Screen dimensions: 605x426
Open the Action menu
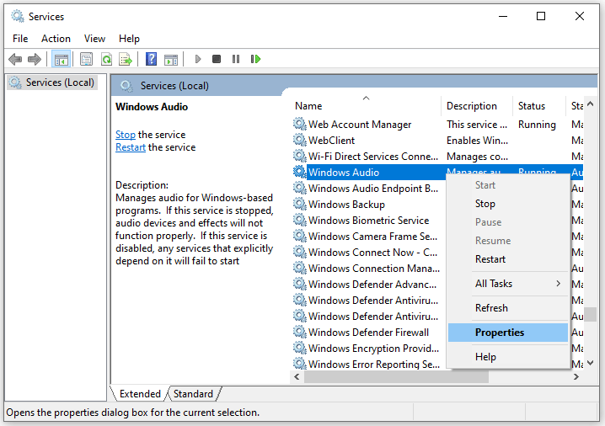tap(56, 39)
